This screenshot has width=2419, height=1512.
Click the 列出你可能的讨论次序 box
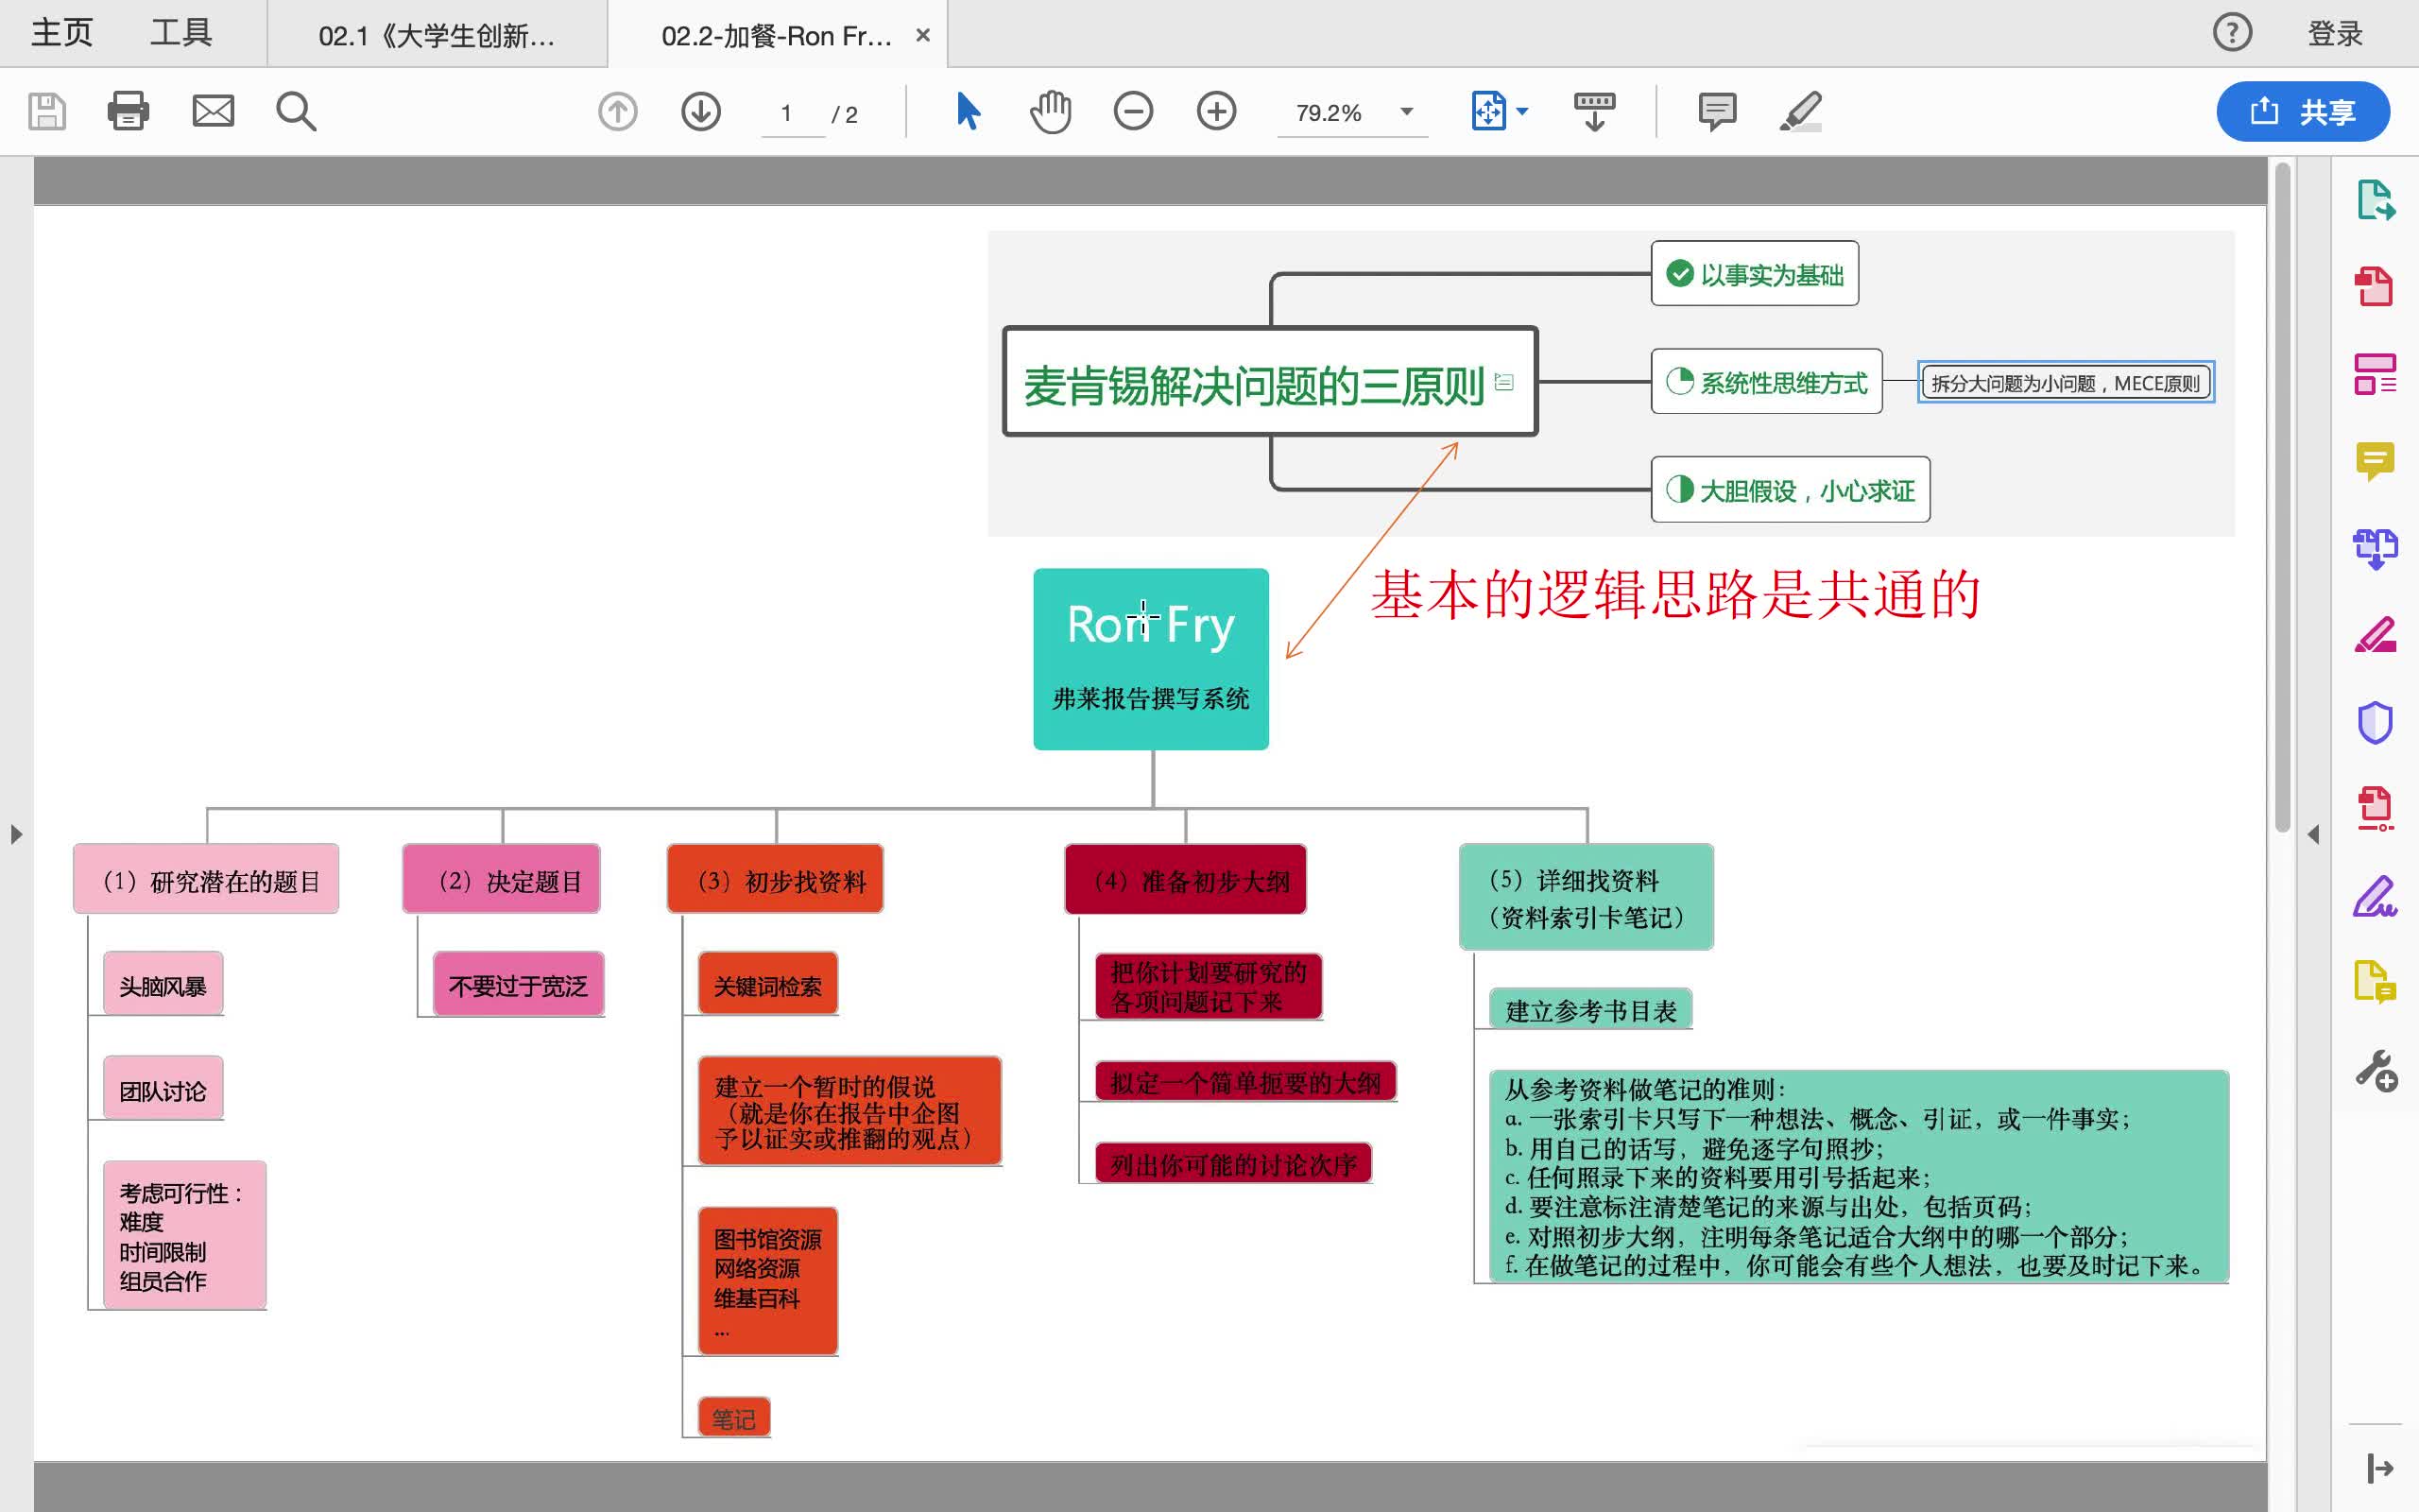pos(1233,1163)
